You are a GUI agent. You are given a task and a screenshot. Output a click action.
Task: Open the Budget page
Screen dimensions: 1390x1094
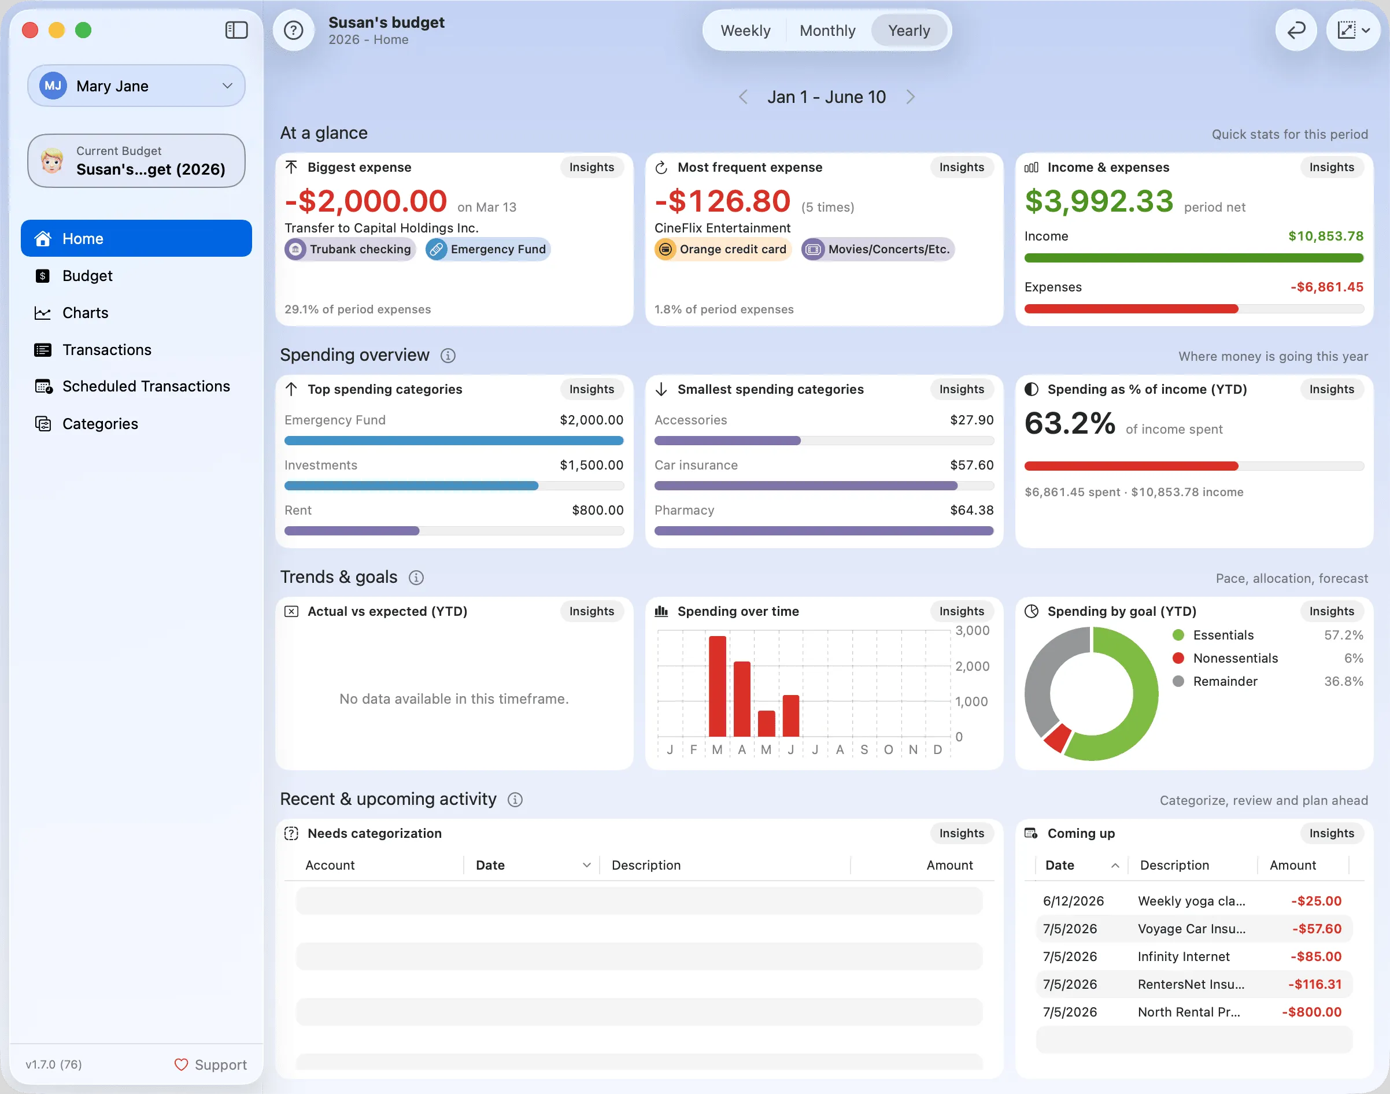tap(136, 275)
